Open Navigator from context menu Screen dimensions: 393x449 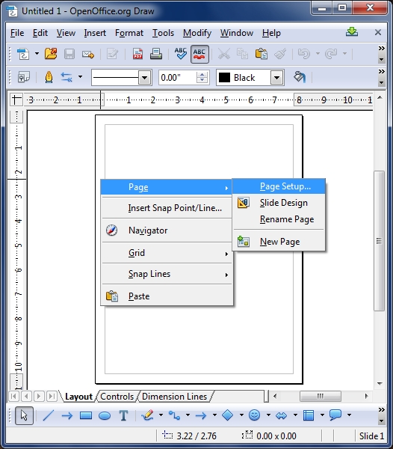pos(167,230)
